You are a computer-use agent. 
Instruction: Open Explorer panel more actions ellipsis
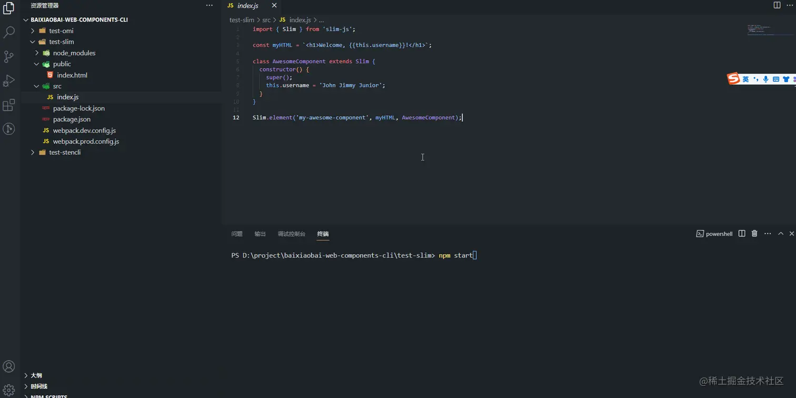click(210, 5)
